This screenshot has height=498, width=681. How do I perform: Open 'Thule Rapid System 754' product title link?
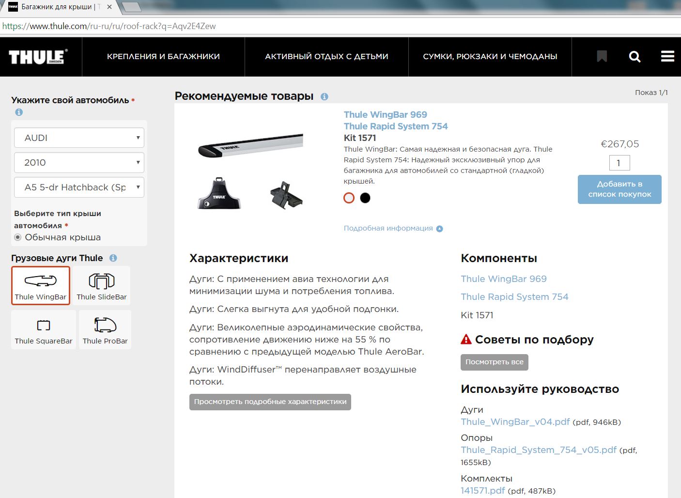[x=396, y=126]
